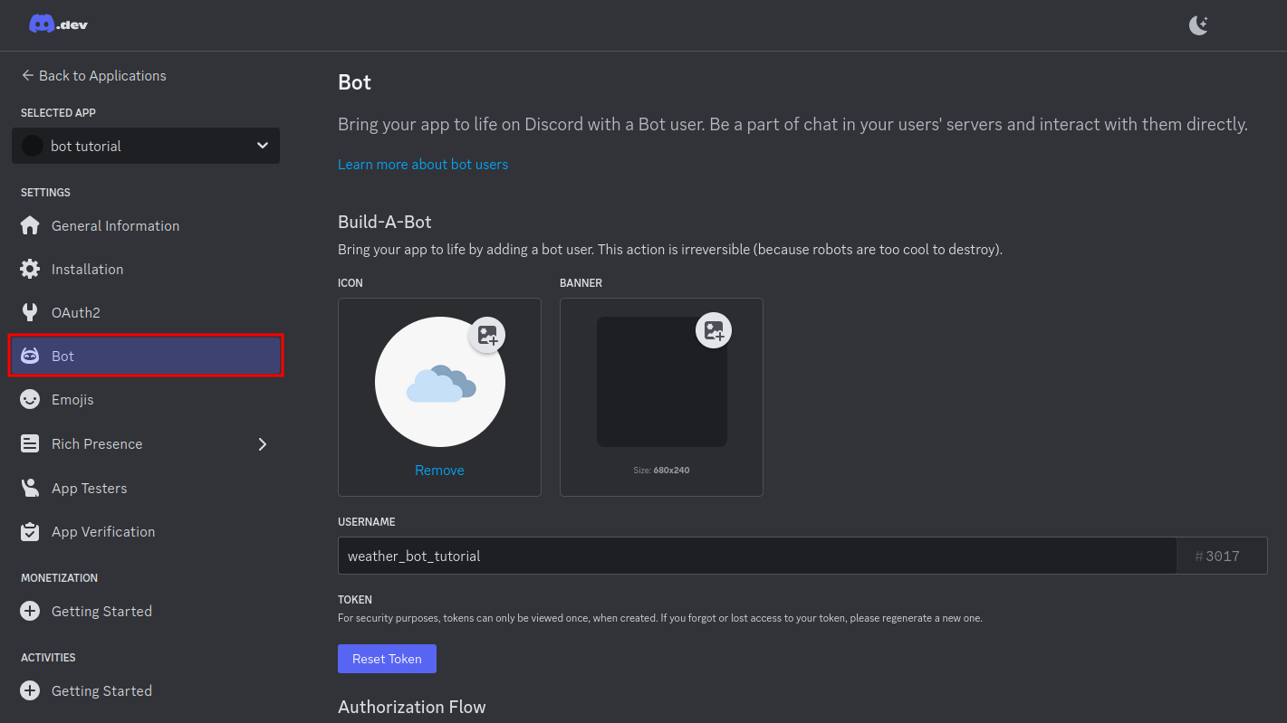Select the Bot menu item
Image resolution: width=1287 pixels, height=723 pixels.
tap(146, 356)
